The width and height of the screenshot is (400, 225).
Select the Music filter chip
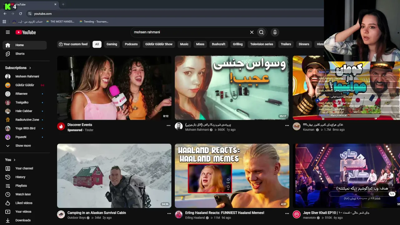(184, 44)
